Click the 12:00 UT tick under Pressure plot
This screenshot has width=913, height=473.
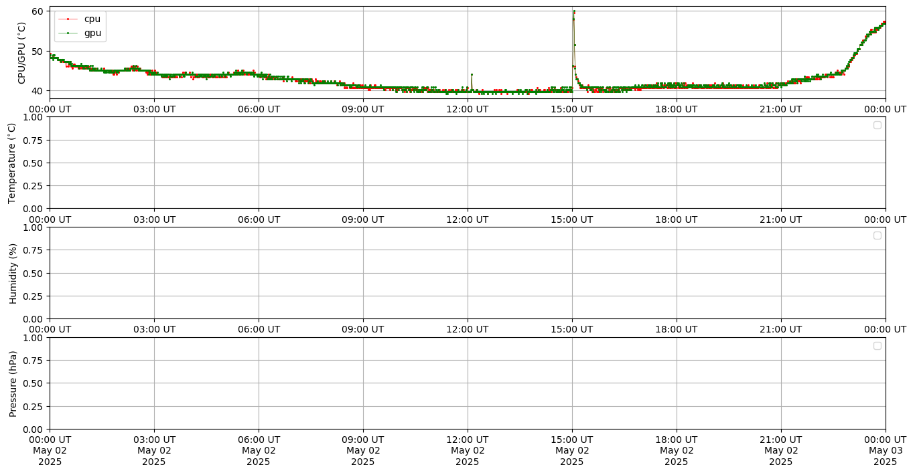click(x=467, y=440)
